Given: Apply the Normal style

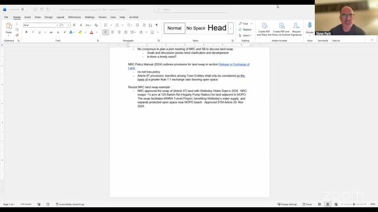Looking at the screenshot, I should pyautogui.click(x=174, y=28).
